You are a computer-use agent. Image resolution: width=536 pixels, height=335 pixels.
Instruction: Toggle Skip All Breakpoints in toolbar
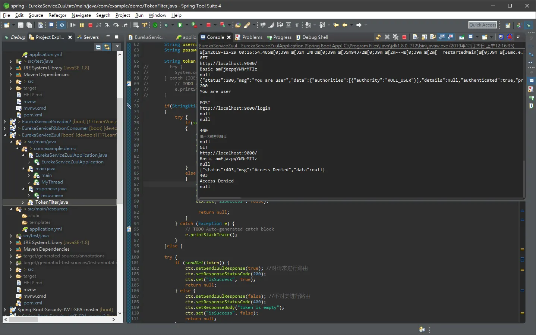[62, 25]
